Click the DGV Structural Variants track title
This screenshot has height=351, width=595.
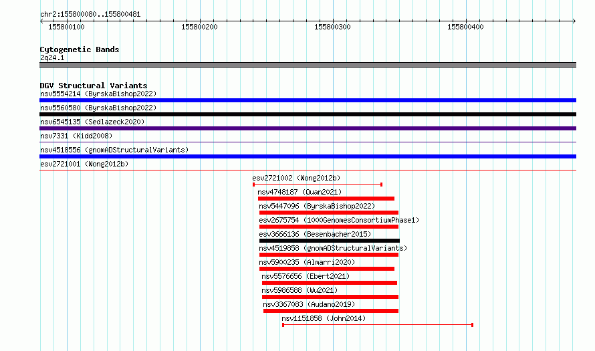94,86
